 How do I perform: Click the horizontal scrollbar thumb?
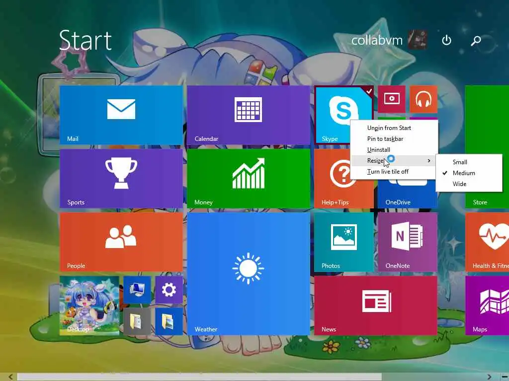[199, 377]
